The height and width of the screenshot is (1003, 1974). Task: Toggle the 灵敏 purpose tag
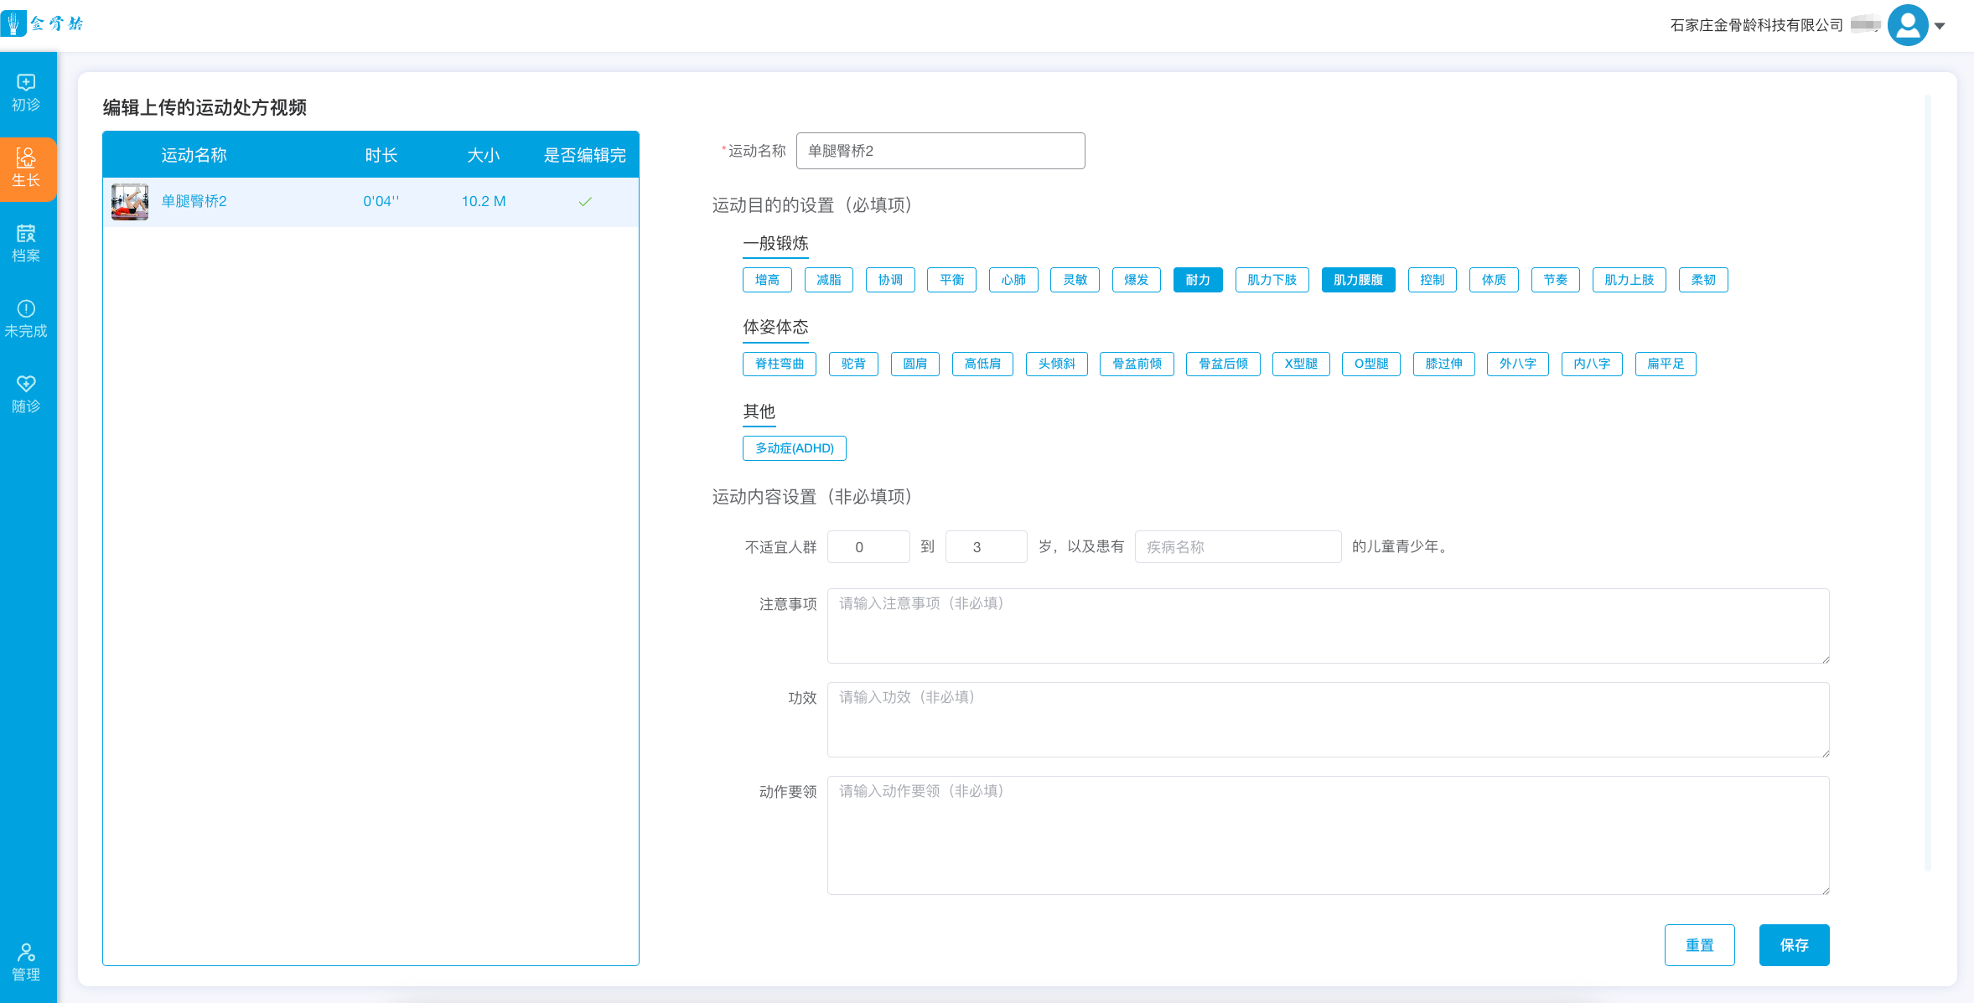tap(1075, 280)
